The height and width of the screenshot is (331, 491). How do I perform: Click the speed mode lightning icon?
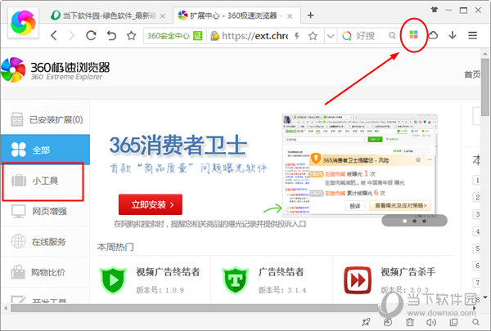(x=297, y=36)
